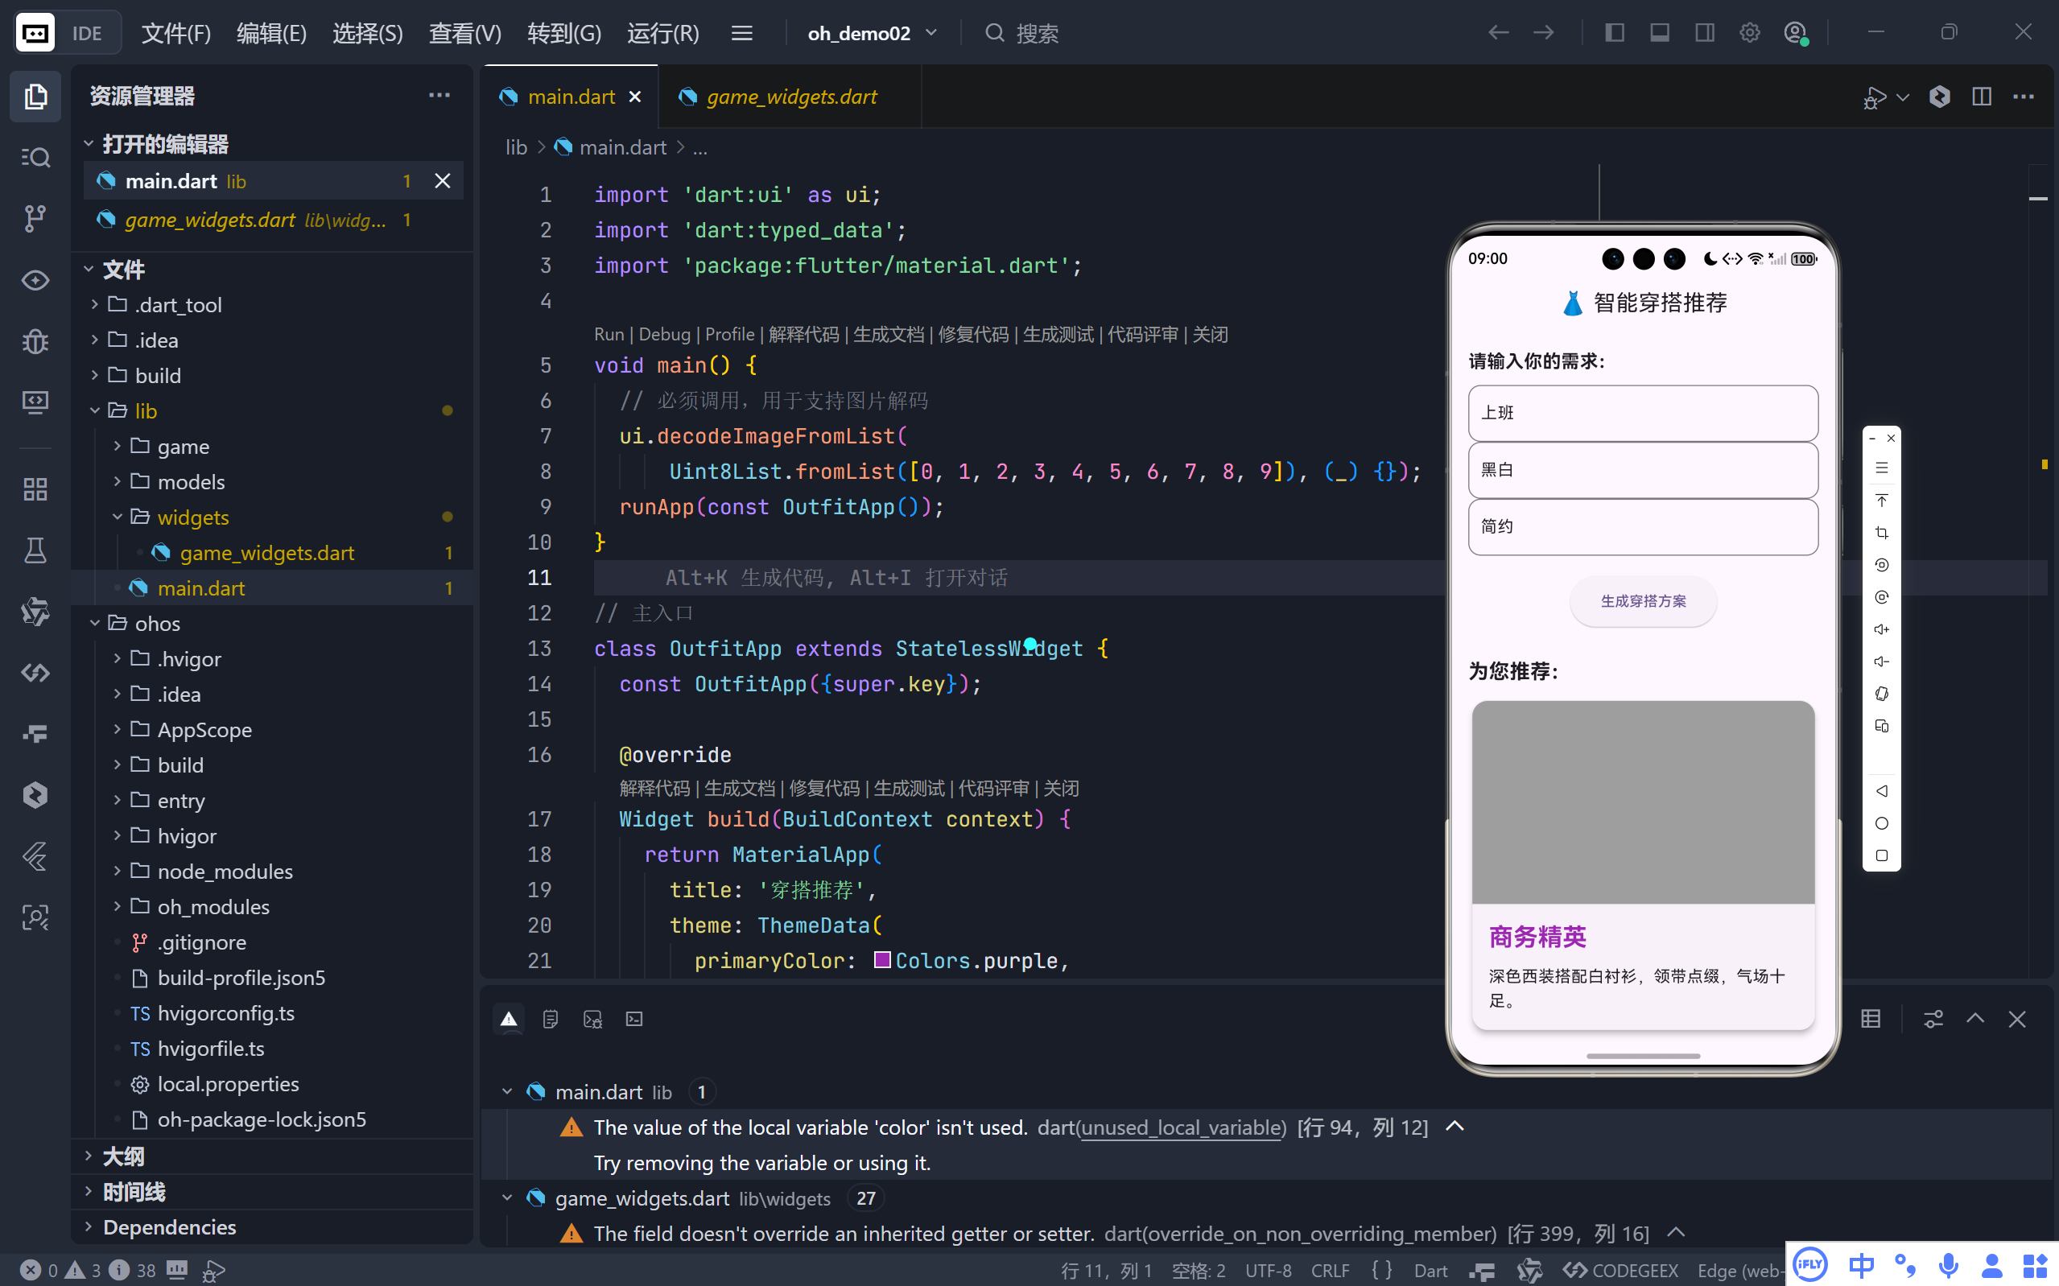Open the 文件(F) menu
Viewport: 2059px width, 1286px height.
pos(176,33)
